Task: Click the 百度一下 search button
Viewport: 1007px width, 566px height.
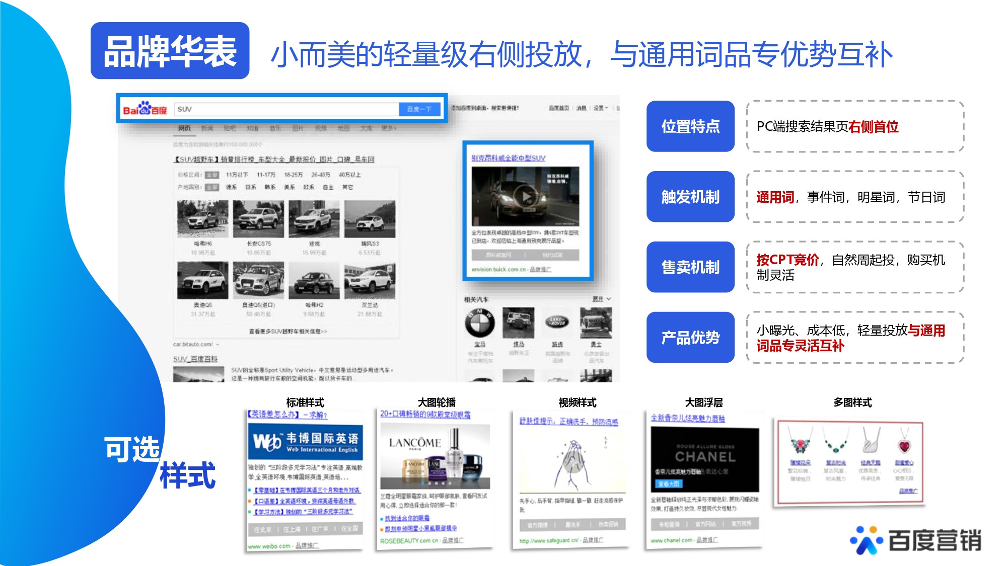Action: [x=419, y=109]
